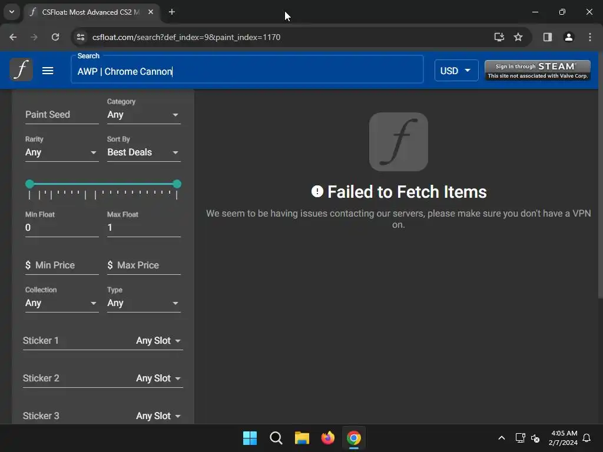
Task: Open the Sort By Best Deals dropdown
Action: (x=144, y=152)
